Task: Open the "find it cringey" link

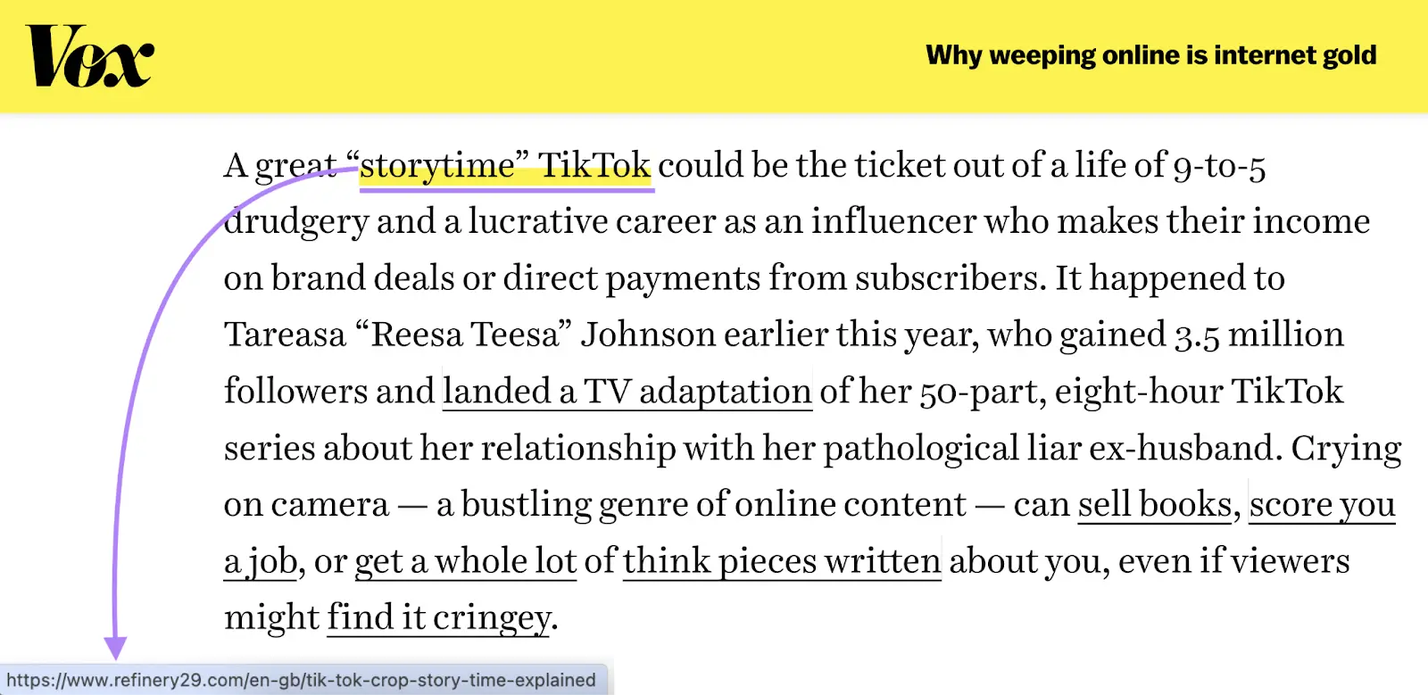Action: [438, 616]
